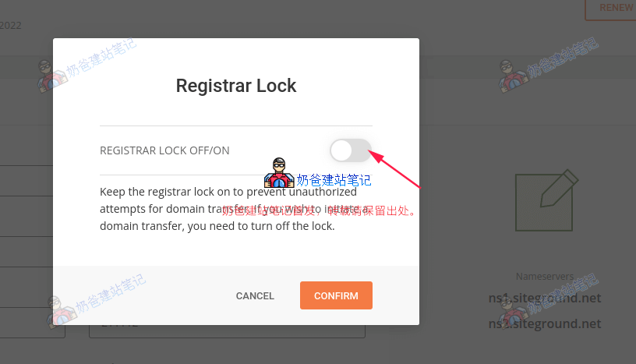Click the REGISTRAR LOCK OFF/ON label
The width and height of the screenshot is (636, 364).
pos(164,150)
